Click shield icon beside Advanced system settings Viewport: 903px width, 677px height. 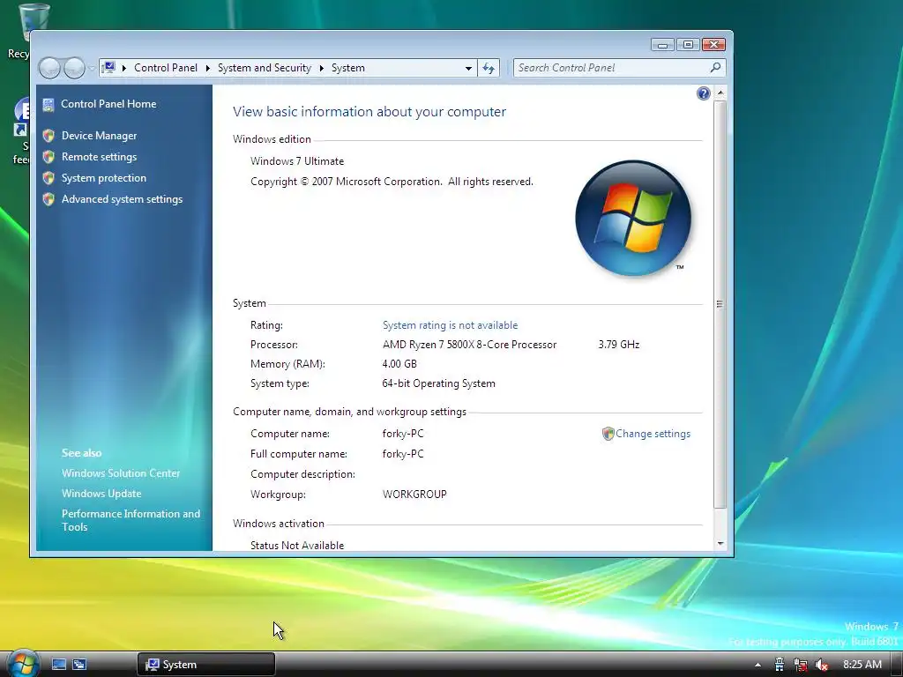point(49,199)
